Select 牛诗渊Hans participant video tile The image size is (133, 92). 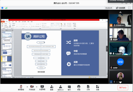[120, 20]
